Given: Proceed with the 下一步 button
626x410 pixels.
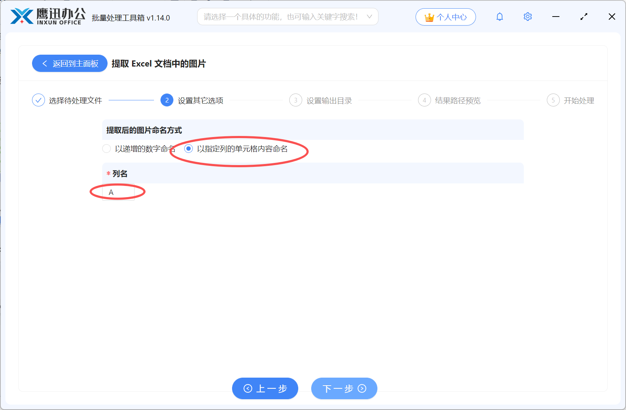Looking at the screenshot, I should [344, 388].
